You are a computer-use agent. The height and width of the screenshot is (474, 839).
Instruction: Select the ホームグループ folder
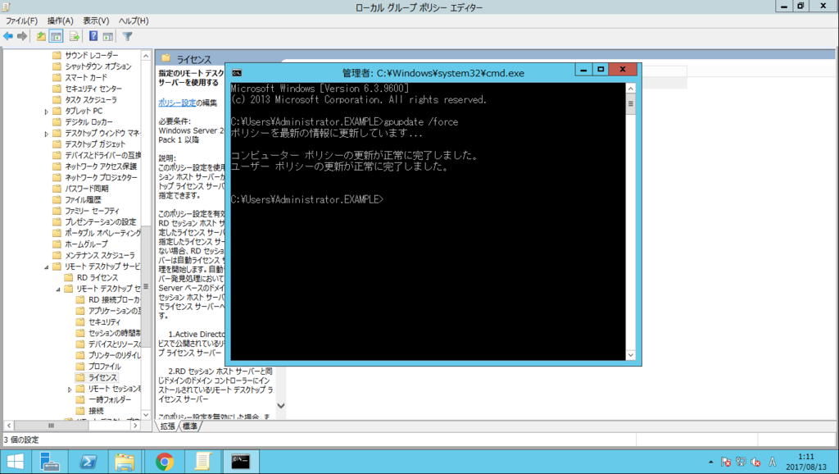click(x=86, y=244)
